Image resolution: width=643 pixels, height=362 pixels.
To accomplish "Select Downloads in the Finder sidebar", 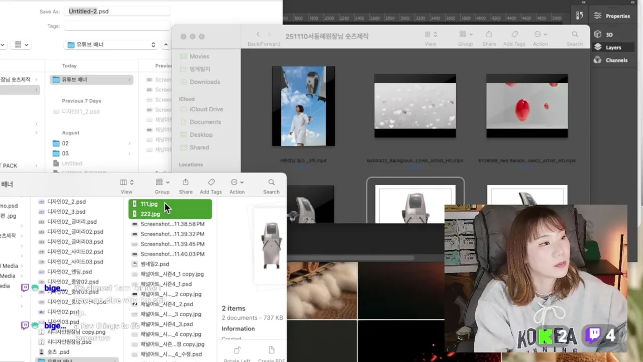I will pos(204,82).
